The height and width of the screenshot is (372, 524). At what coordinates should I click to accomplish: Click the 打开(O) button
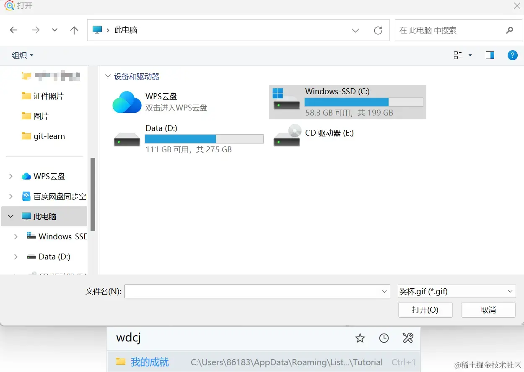point(425,310)
